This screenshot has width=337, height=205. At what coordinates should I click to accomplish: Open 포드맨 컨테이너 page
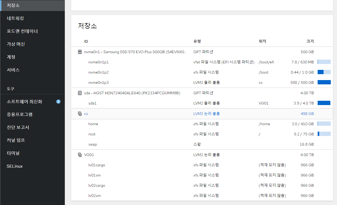click(x=32, y=31)
